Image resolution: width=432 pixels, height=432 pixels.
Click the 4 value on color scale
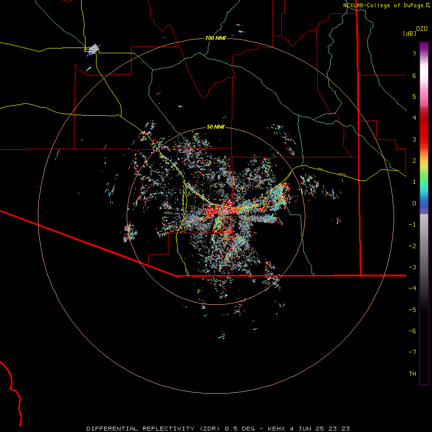pyautogui.click(x=414, y=118)
